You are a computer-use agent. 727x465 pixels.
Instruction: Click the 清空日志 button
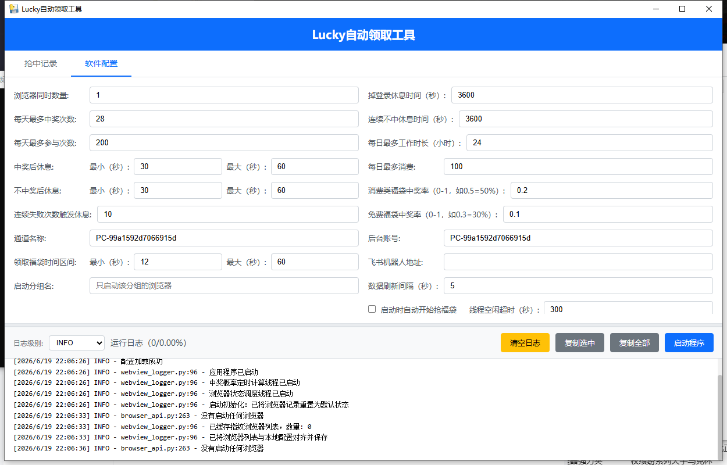click(525, 343)
